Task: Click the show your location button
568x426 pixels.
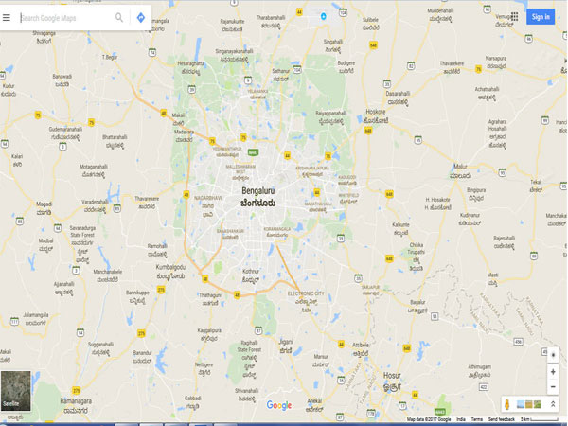Action: [553, 355]
